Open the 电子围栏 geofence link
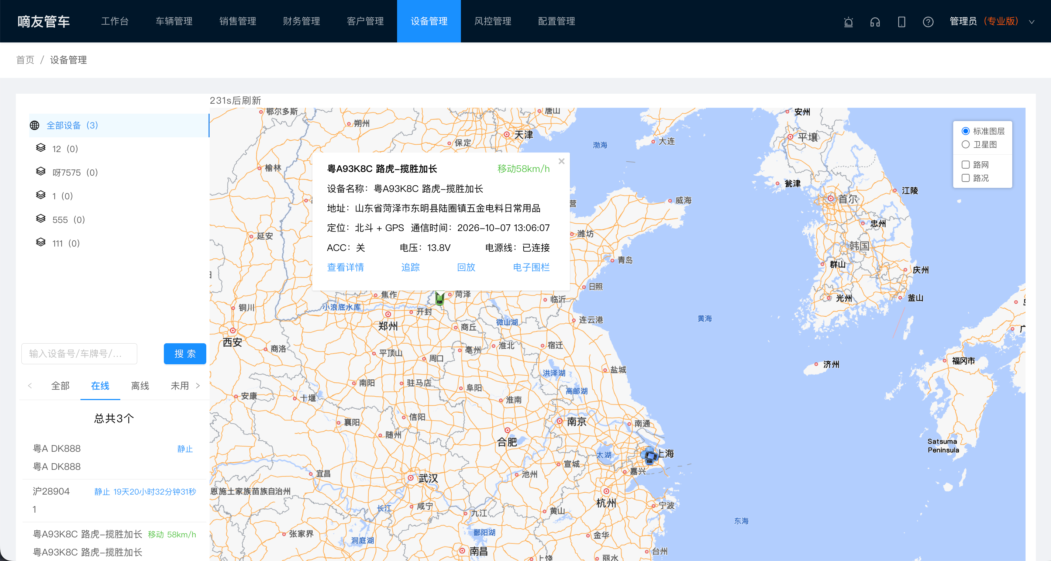Viewport: 1051px width, 561px height. 531,267
